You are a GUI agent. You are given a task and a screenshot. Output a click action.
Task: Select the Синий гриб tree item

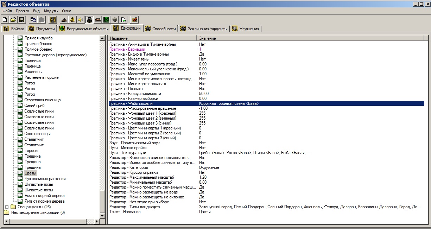point(34,106)
